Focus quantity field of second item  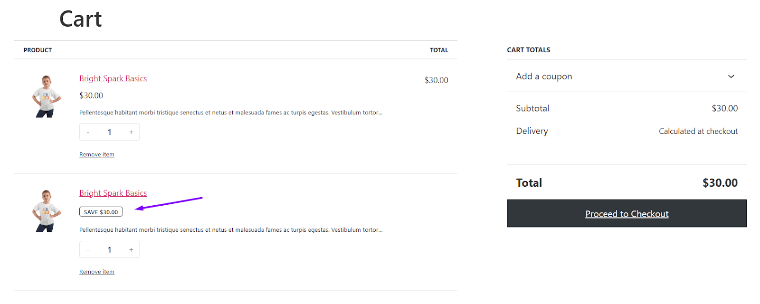(110, 249)
